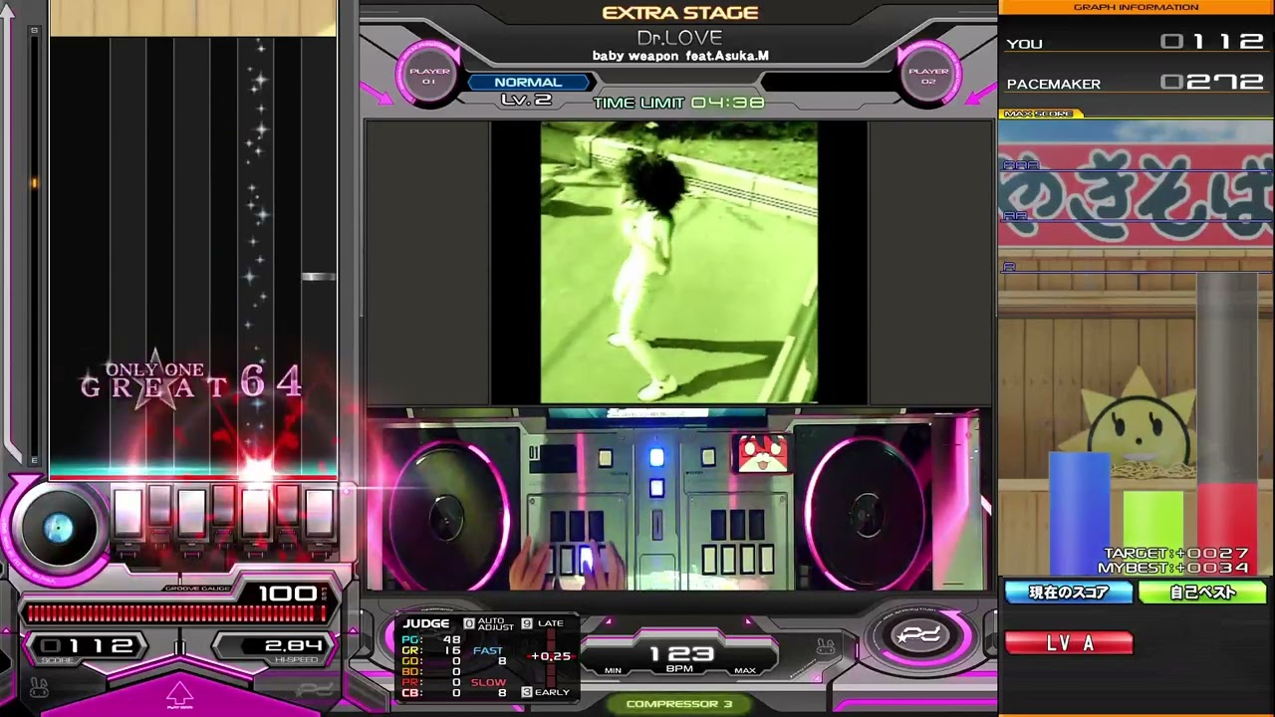Click the SCORE 0112 box under gauge
This screenshot has width=1275, height=717.
tap(88, 647)
